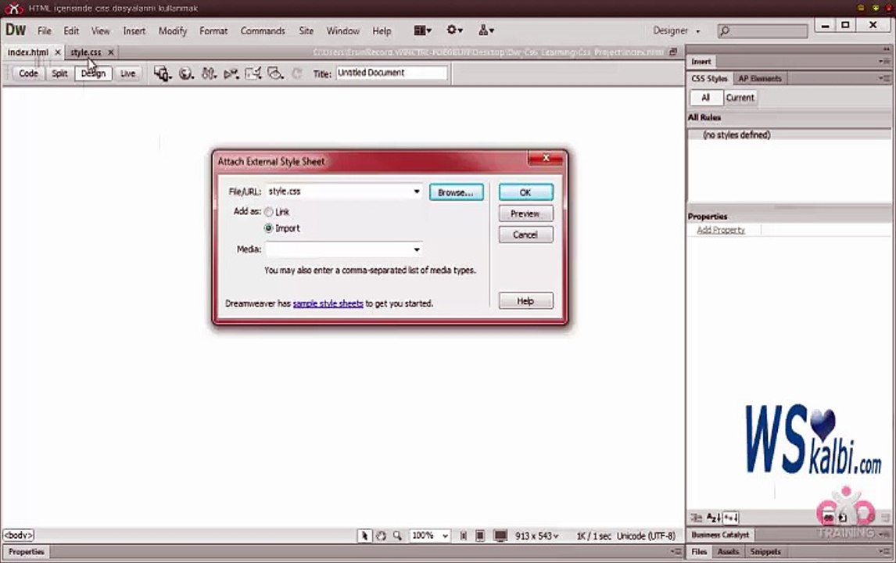The width and height of the screenshot is (896, 563).
Task: Open the Assets tab
Action: click(x=728, y=551)
